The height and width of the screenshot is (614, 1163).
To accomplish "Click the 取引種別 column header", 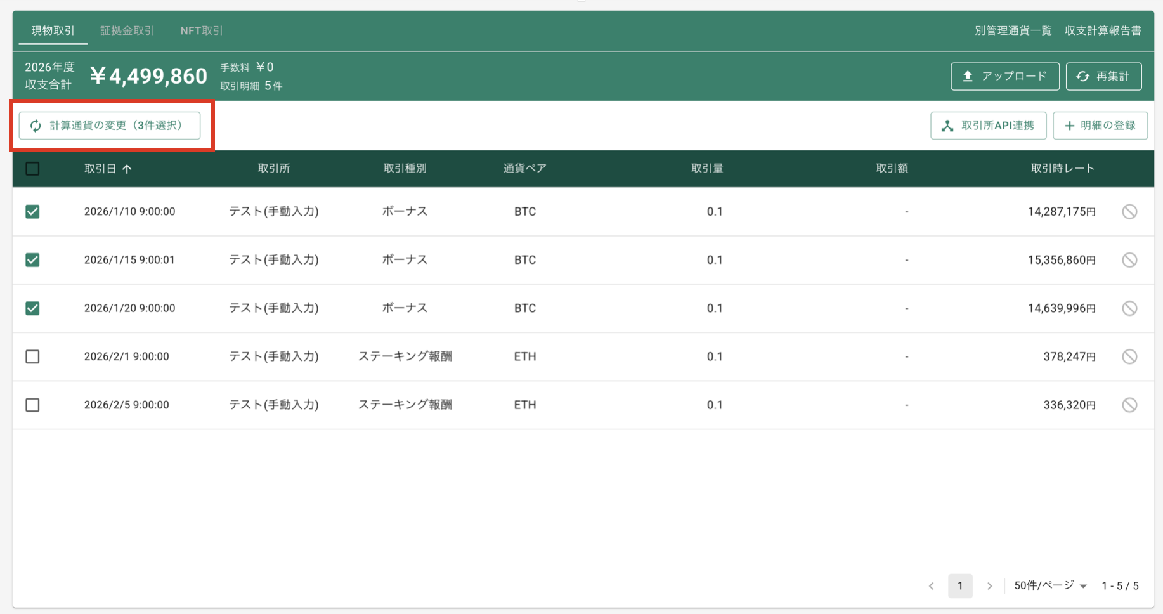I will click(x=405, y=168).
